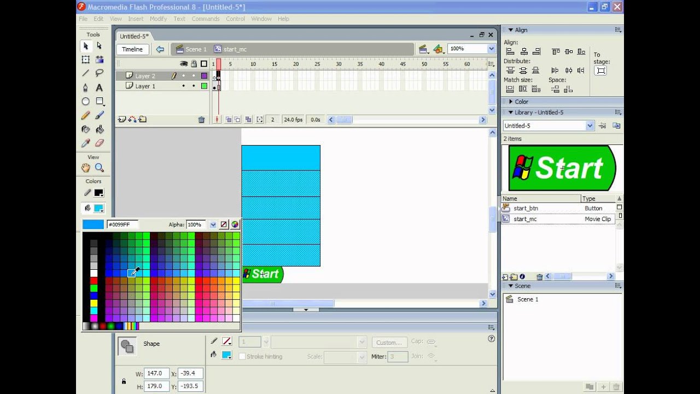Click Align left edge icon
This screenshot has width=700, height=394.
pos(510,51)
